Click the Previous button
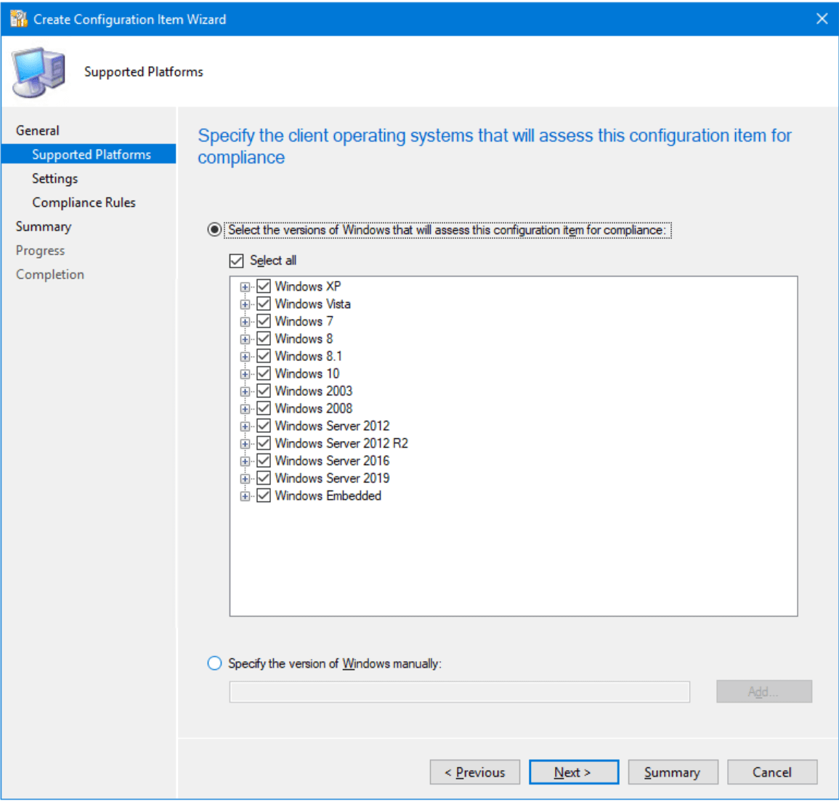Image resolution: width=839 pixels, height=802 pixels. tap(474, 772)
